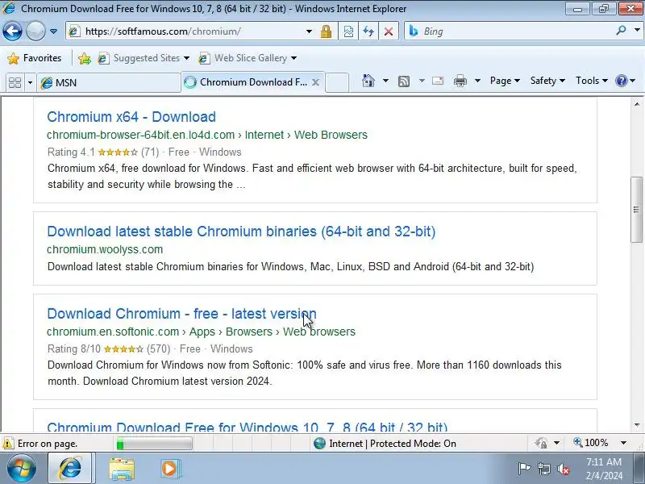645x484 pixels.
Task: Toggle the Compatibility View icon
Action: [348, 31]
